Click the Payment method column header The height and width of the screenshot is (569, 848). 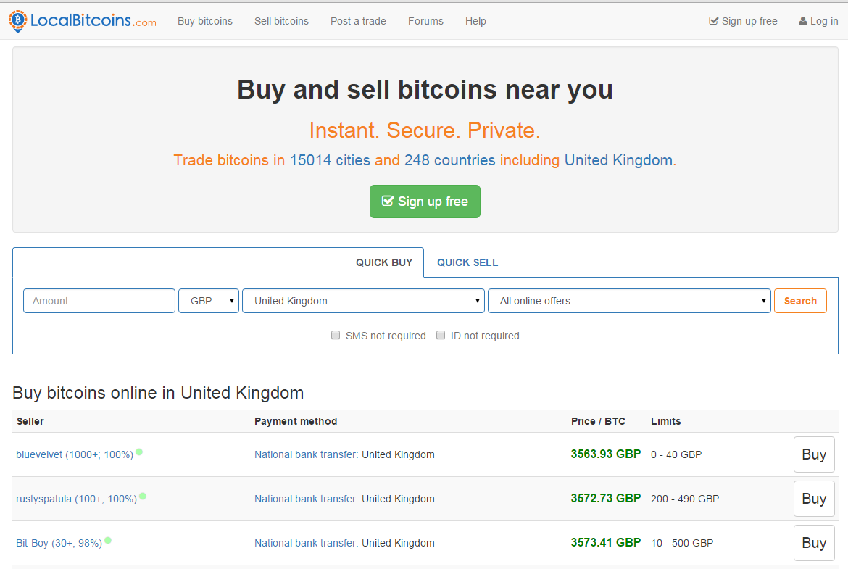[x=296, y=421]
